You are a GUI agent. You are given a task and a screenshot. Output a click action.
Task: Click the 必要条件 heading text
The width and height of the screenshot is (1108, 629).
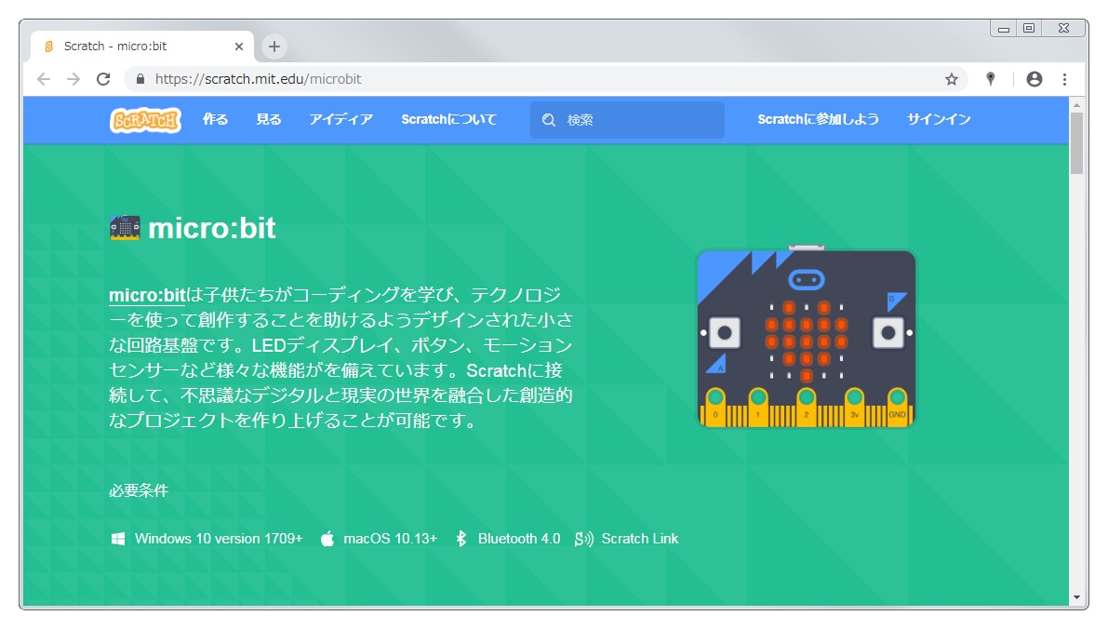coord(139,490)
